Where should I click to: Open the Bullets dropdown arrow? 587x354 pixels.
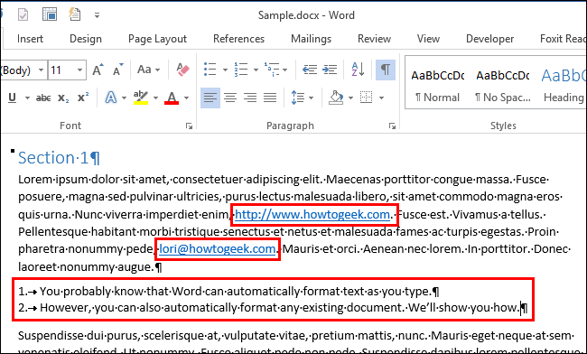coord(225,70)
